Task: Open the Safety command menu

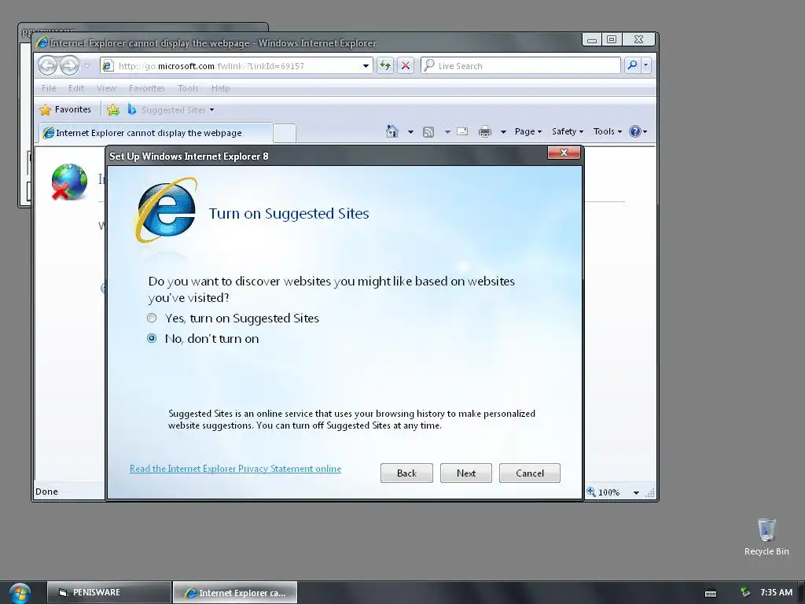Action: point(568,131)
